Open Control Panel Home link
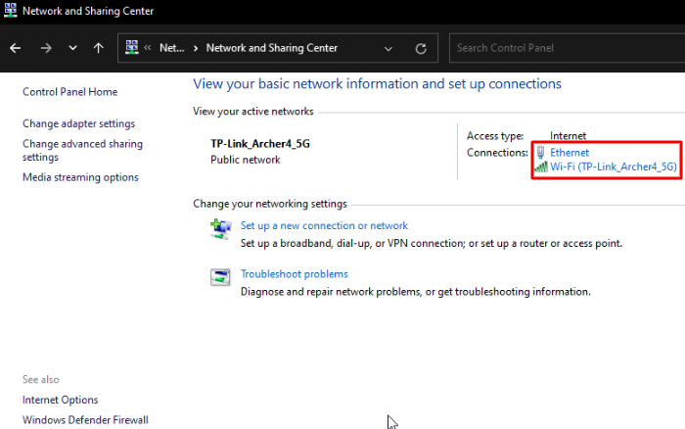The image size is (685, 429). pos(69,92)
